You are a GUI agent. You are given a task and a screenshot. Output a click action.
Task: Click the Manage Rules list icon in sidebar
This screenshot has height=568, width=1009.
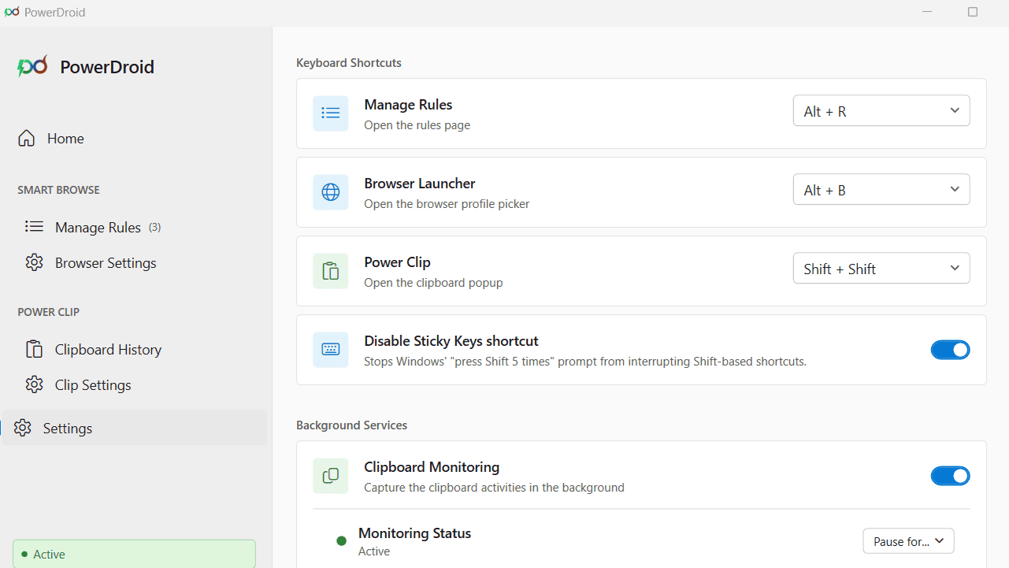tap(34, 227)
